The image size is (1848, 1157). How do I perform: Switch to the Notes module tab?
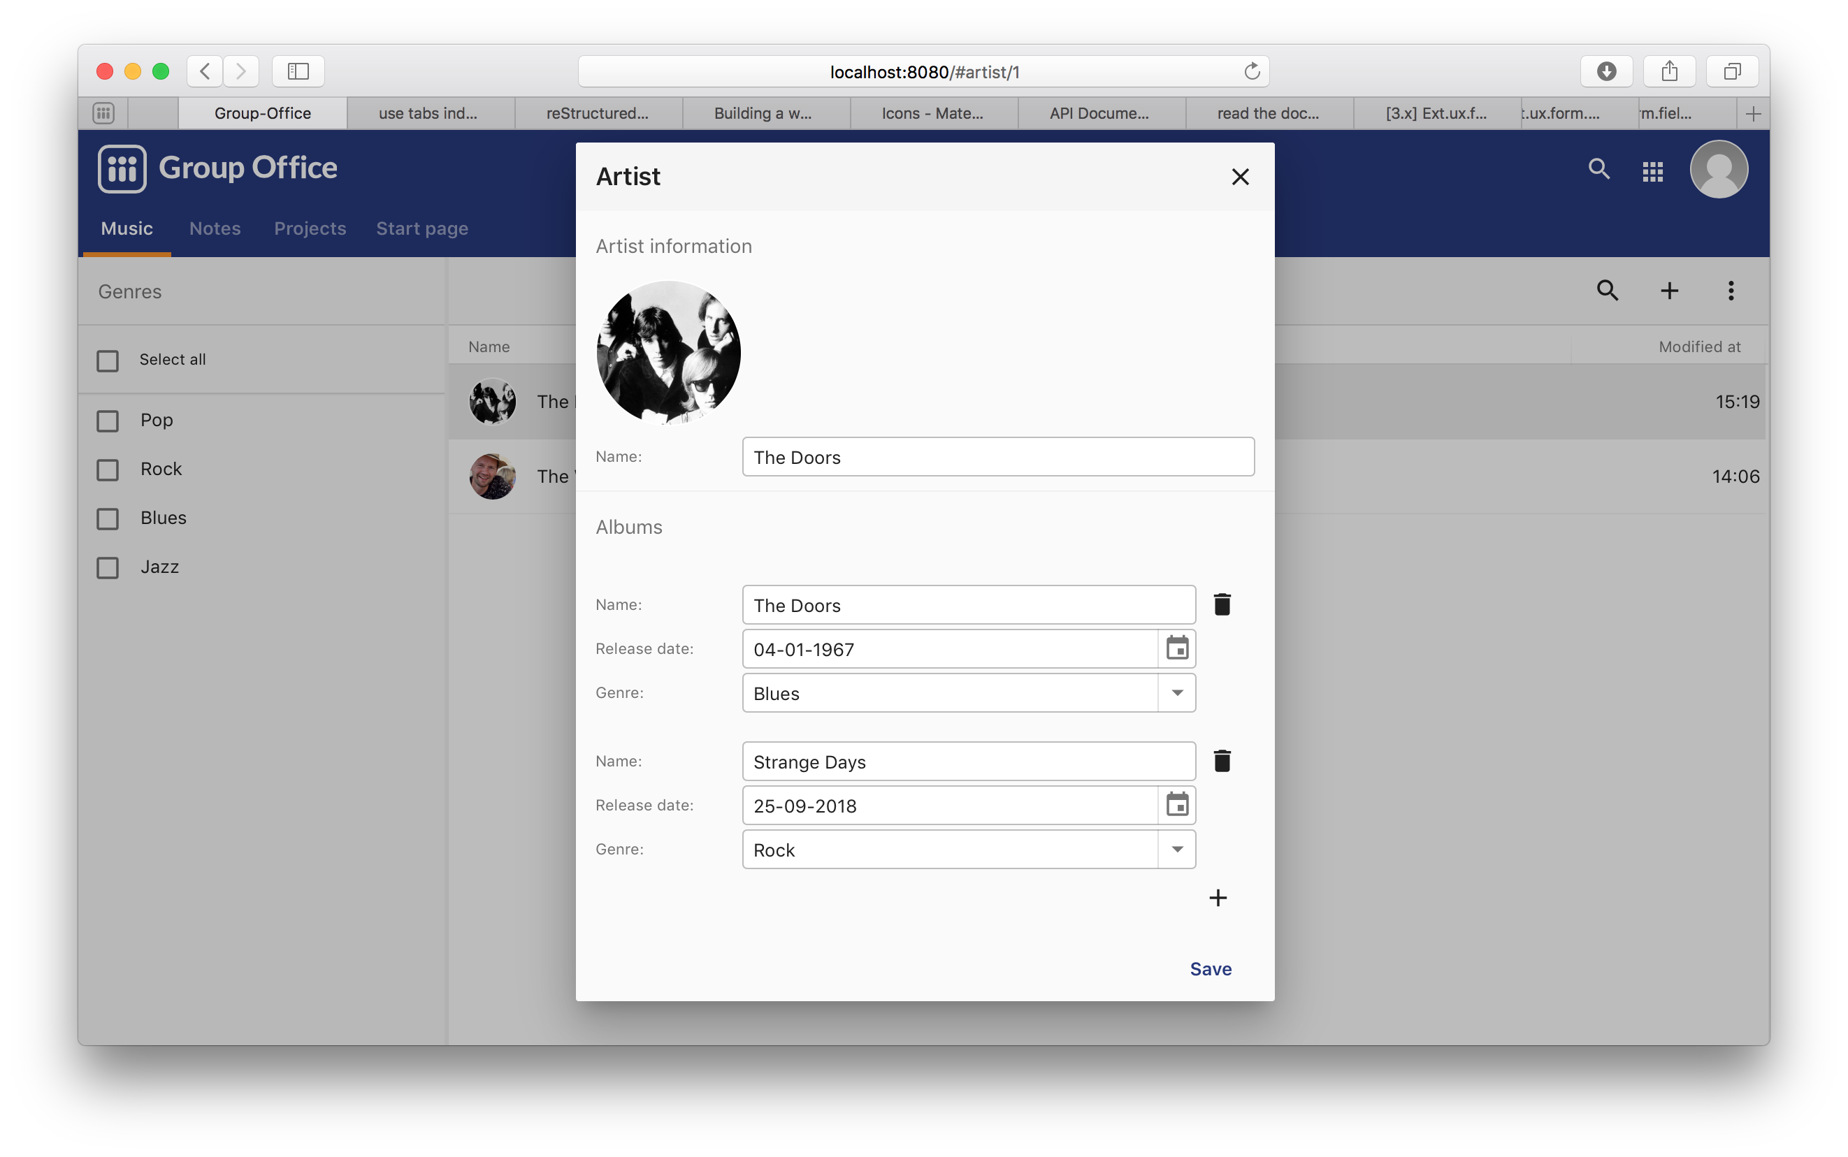click(x=215, y=228)
